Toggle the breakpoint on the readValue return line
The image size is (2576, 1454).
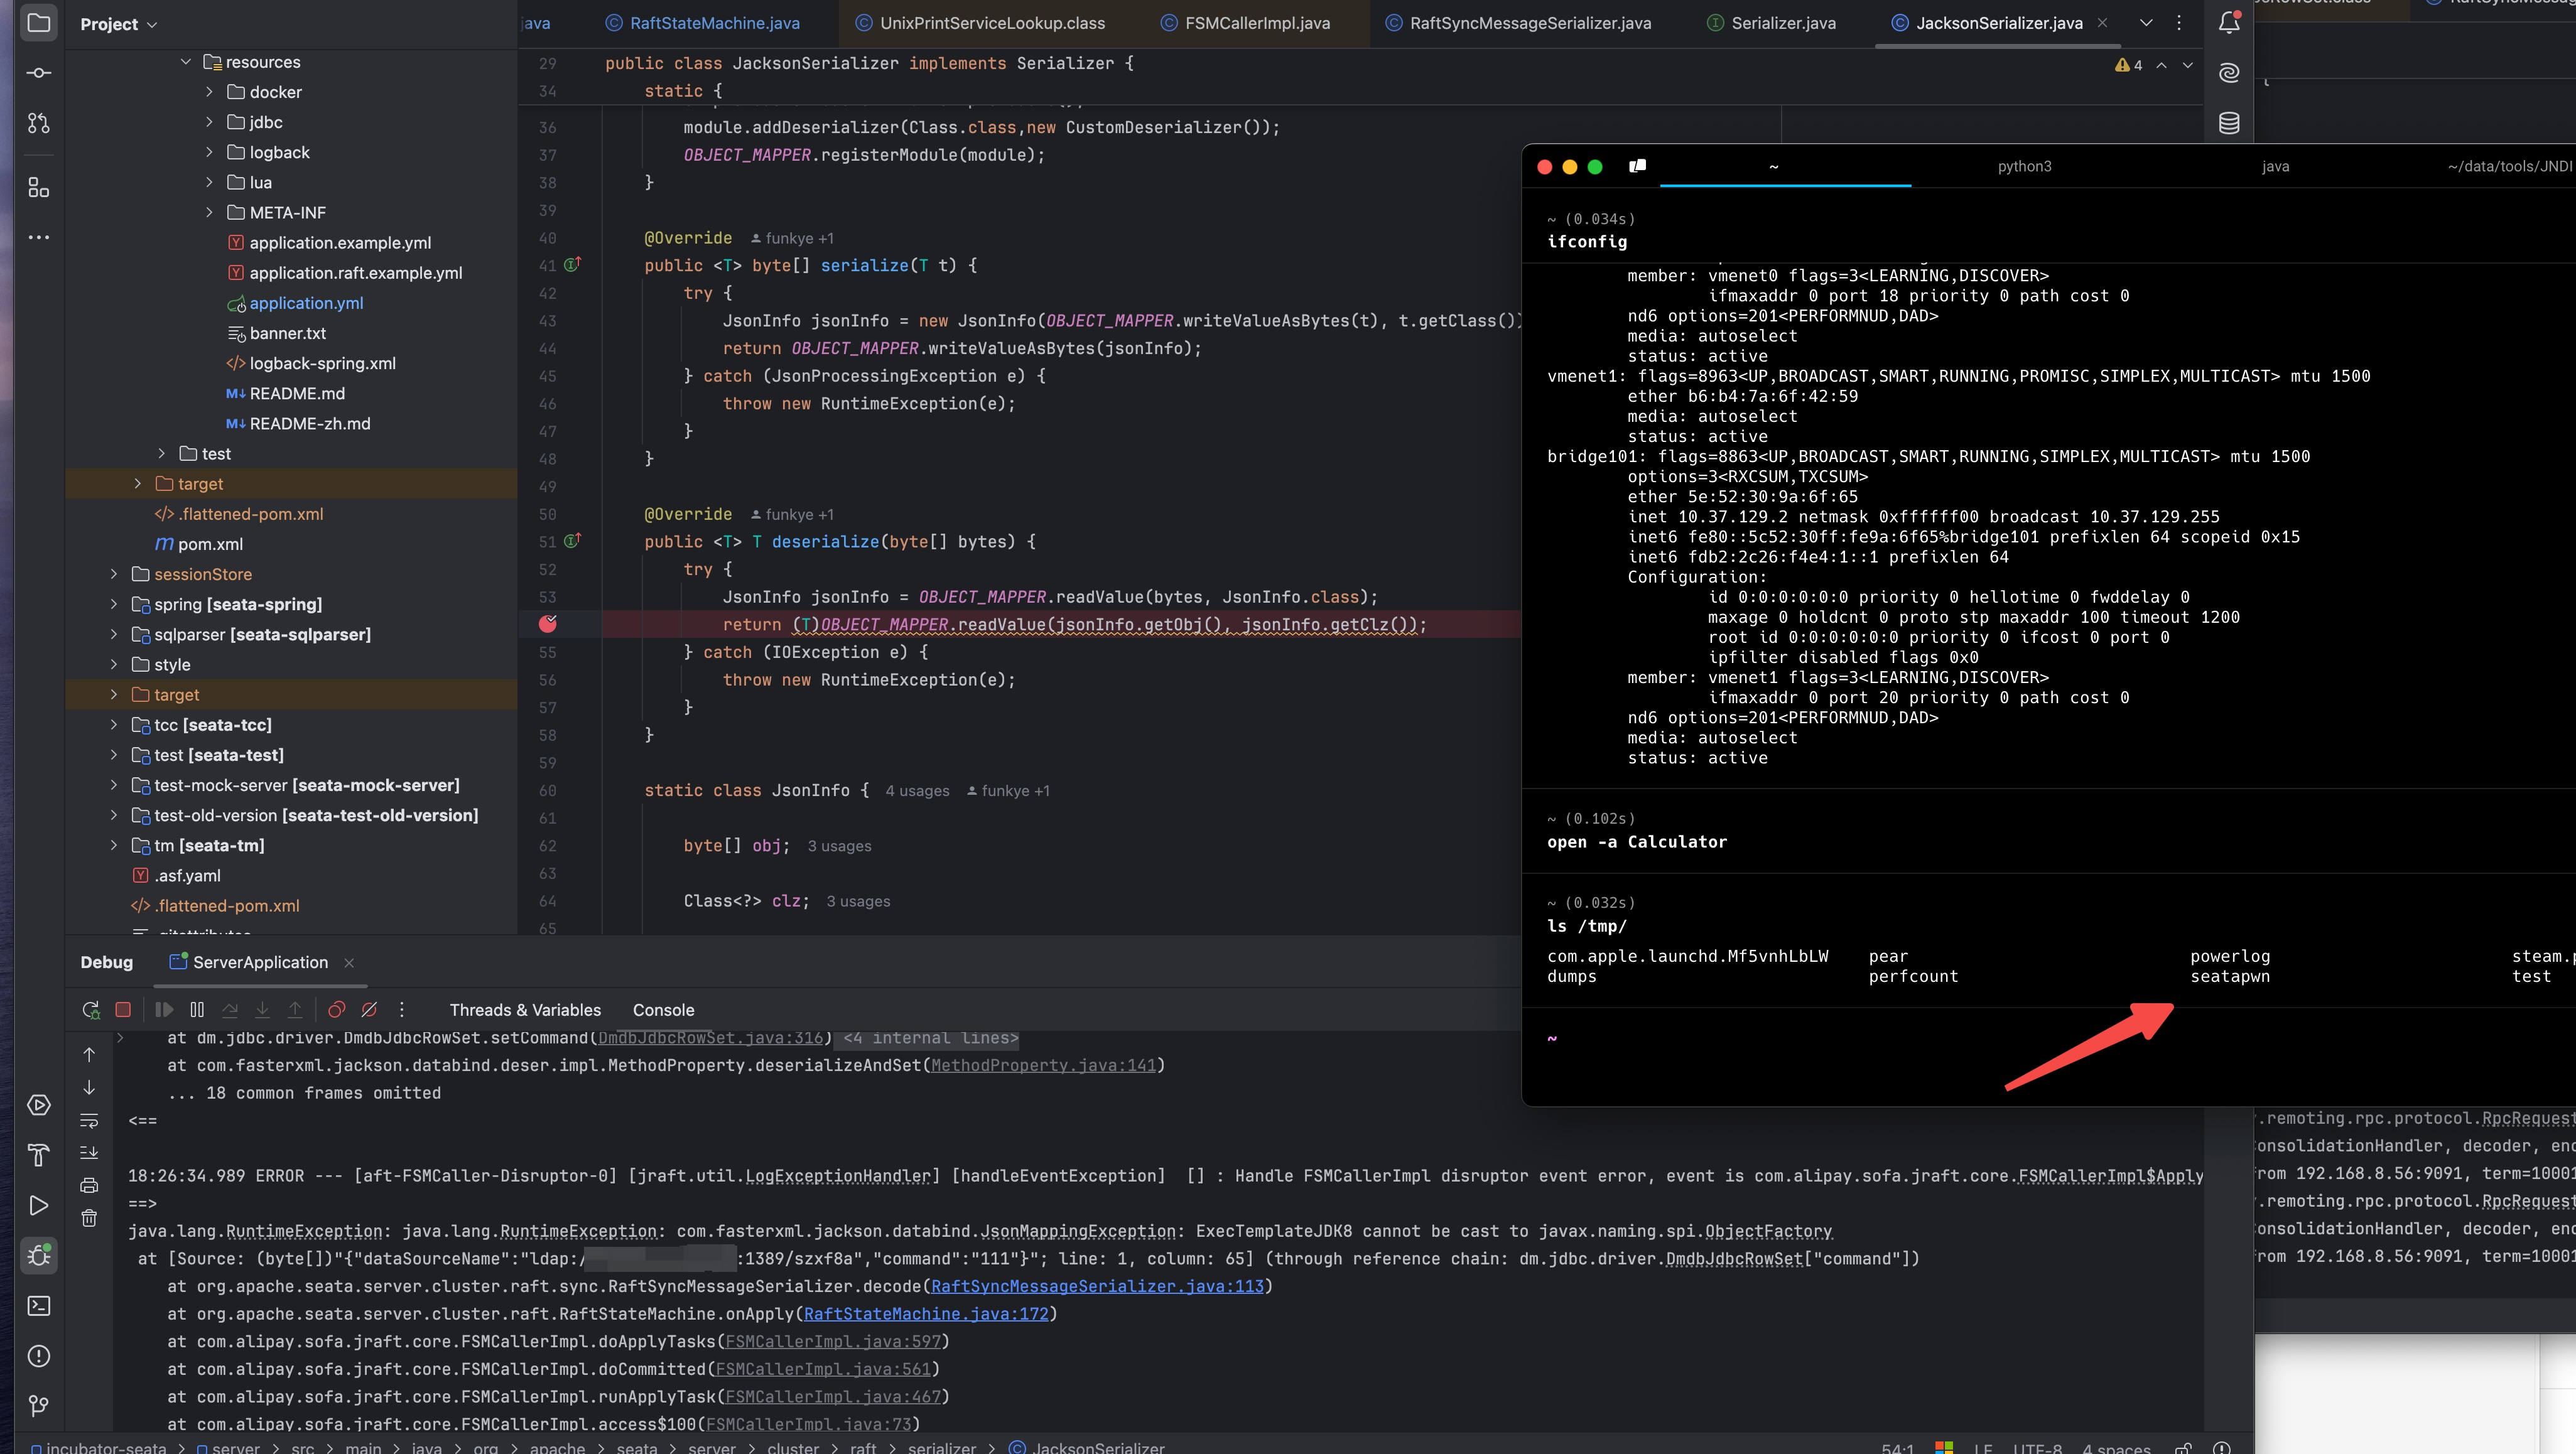547,624
